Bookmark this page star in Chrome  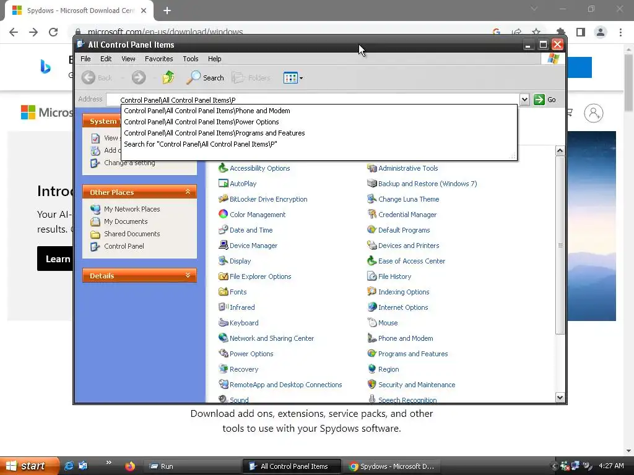click(536, 32)
